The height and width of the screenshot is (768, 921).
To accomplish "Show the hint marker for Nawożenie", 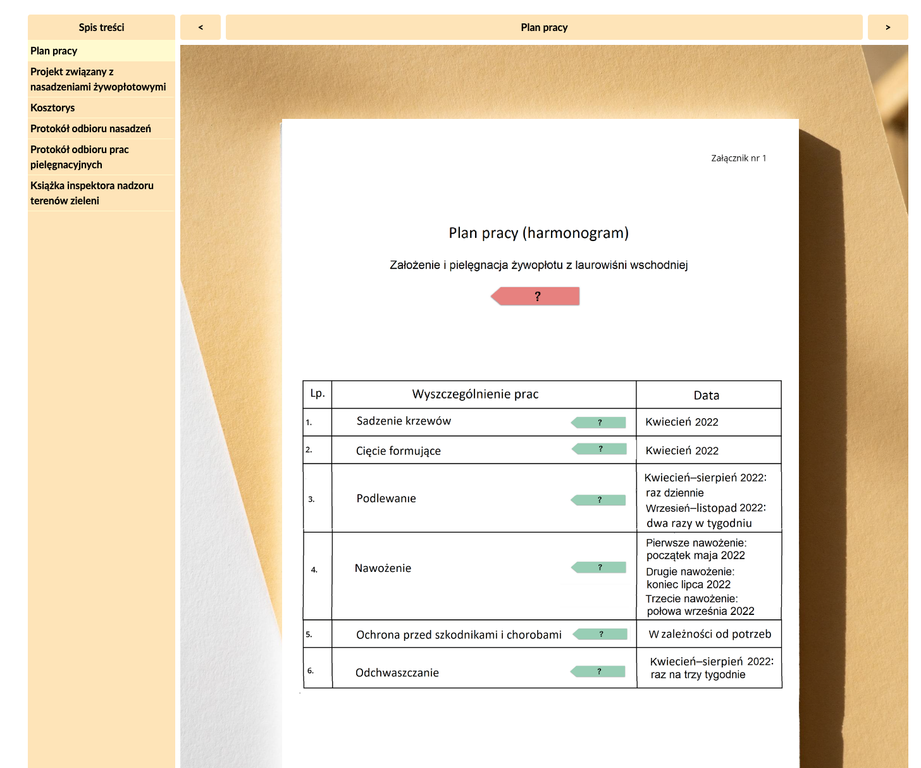I will 599,567.
